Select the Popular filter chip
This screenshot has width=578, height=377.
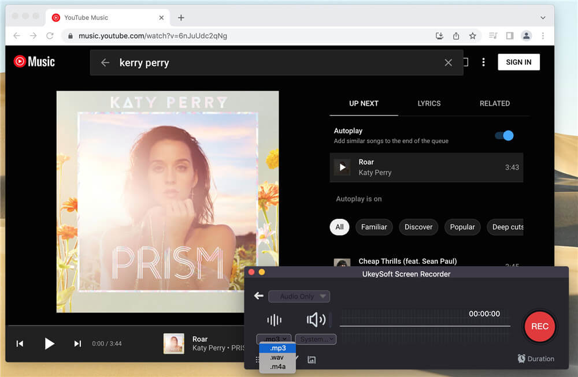point(462,227)
